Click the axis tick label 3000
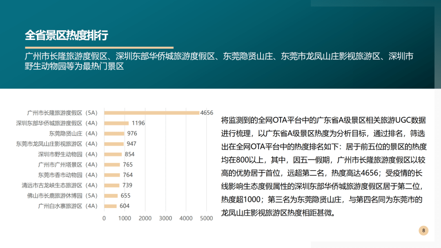 (165, 218)
